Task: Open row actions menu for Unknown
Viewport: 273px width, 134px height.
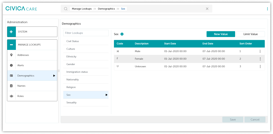Action: pos(260,67)
